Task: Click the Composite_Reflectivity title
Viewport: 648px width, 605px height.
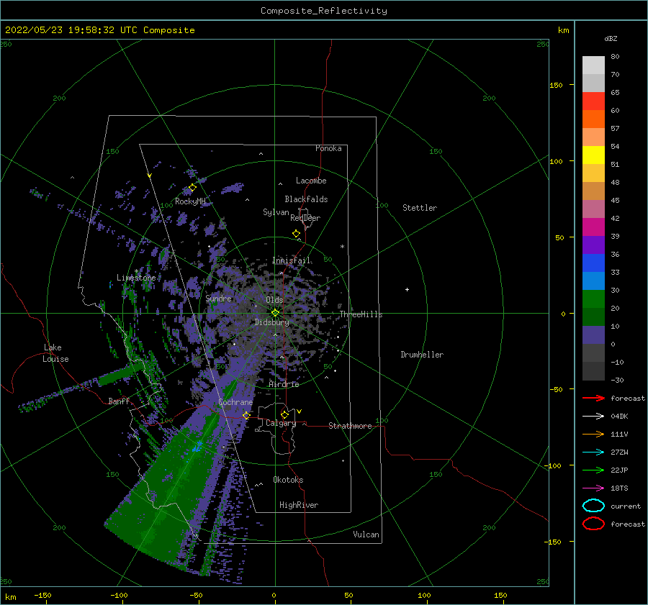Action: [x=324, y=11]
